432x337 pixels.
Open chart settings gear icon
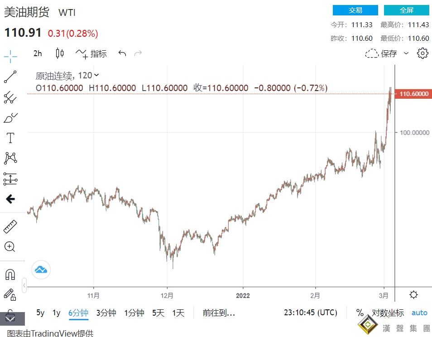click(x=422, y=53)
